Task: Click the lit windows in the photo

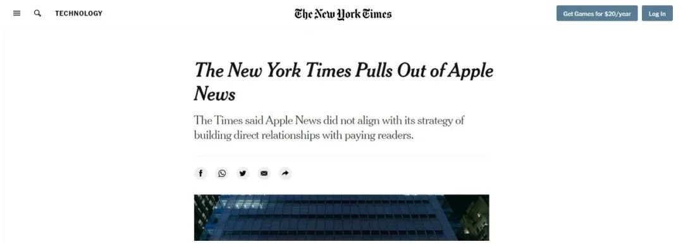Action: click(245, 204)
